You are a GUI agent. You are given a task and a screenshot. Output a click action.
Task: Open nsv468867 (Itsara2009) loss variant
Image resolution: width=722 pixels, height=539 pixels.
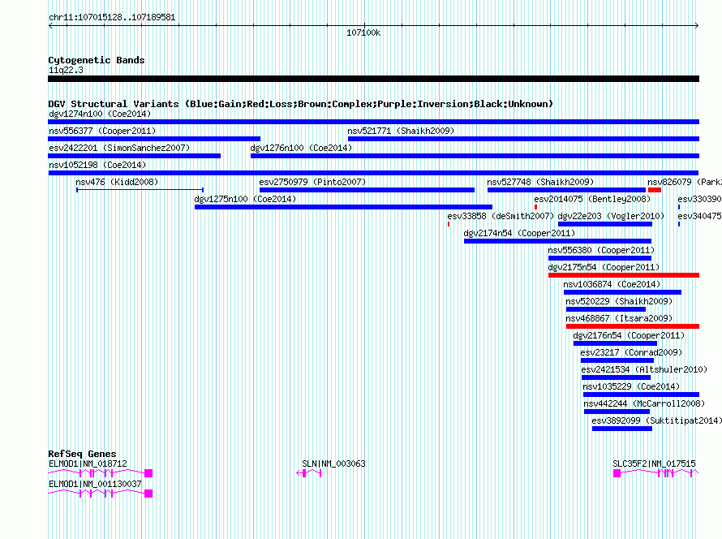click(633, 326)
